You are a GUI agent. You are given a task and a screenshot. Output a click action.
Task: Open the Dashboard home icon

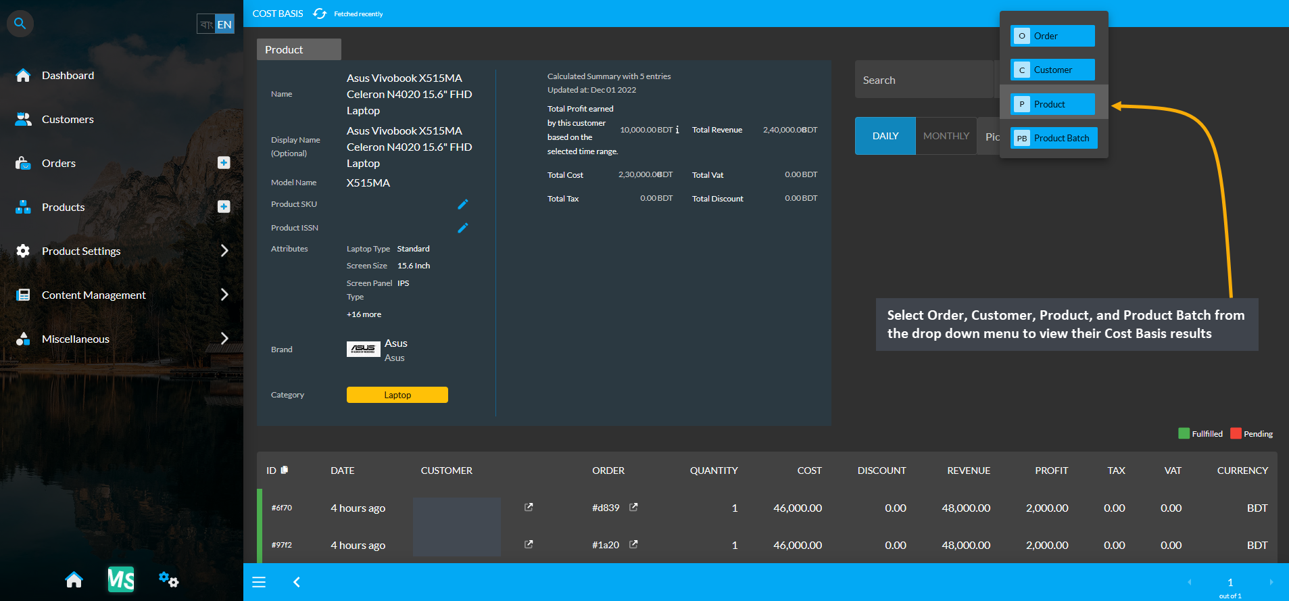pos(23,75)
